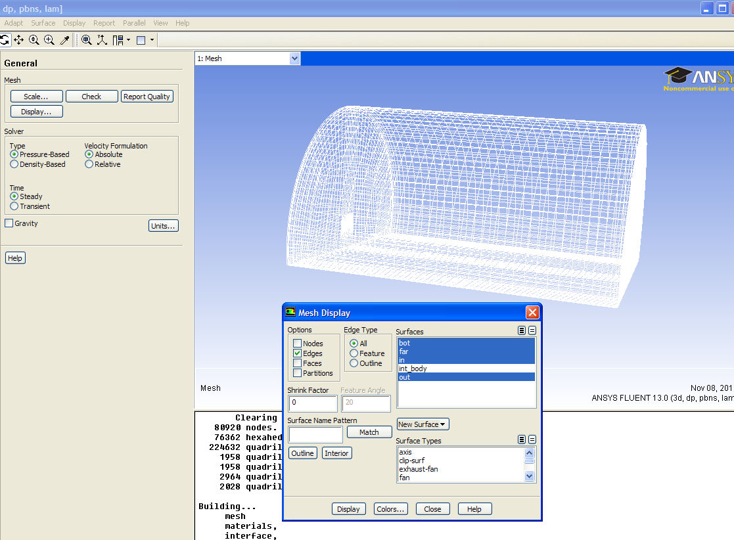Click the Zoom In/Out magnifier tool
The width and height of the screenshot is (734, 540).
tap(34, 40)
